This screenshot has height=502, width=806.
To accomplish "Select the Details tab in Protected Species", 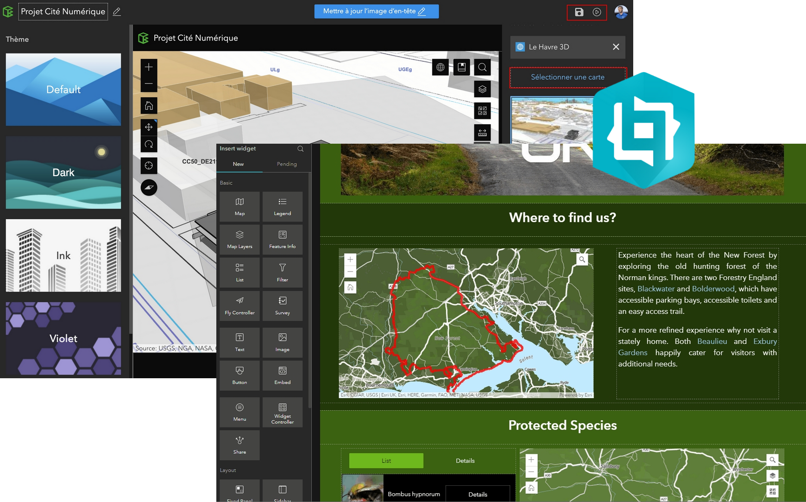I will coord(465,461).
